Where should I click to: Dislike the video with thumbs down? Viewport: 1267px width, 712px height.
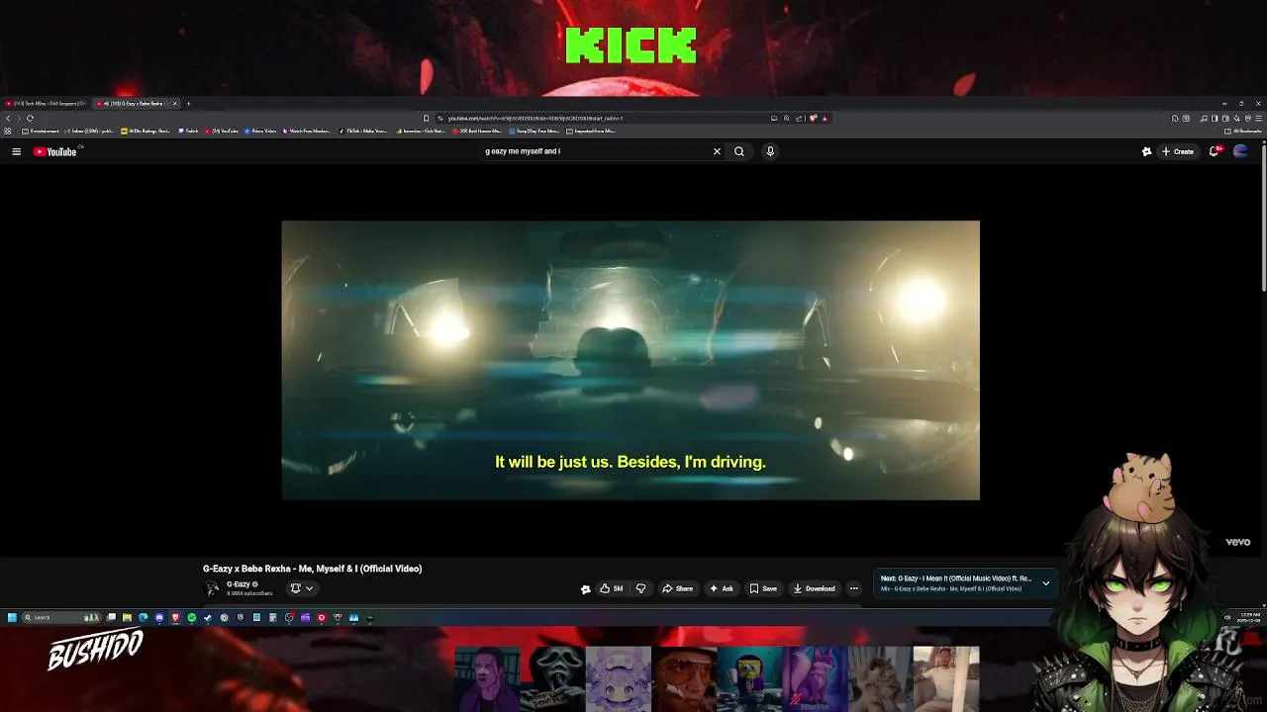[x=640, y=588]
